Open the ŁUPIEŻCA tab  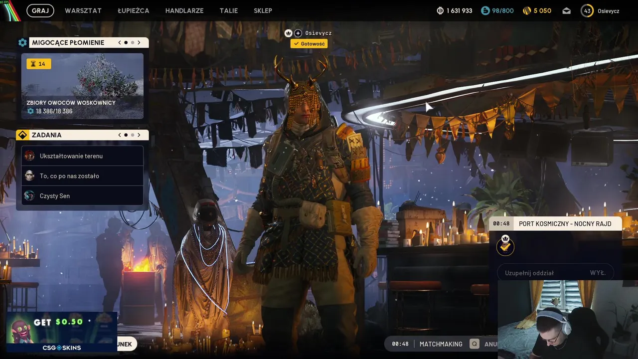[134, 10]
